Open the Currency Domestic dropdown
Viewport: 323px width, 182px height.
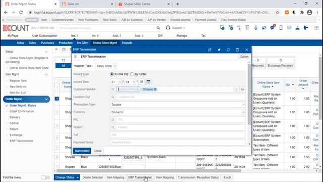point(178,112)
